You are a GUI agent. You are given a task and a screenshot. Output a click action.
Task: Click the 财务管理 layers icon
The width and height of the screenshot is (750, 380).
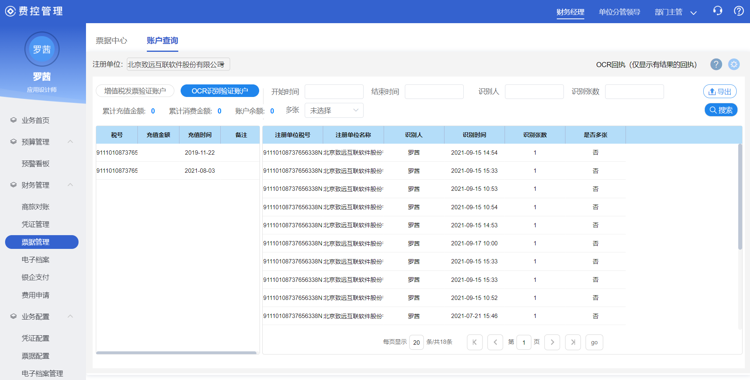click(13, 185)
